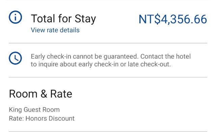Tap the ampersand in Room & Rate
The width and height of the screenshot is (216, 132).
(44, 94)
